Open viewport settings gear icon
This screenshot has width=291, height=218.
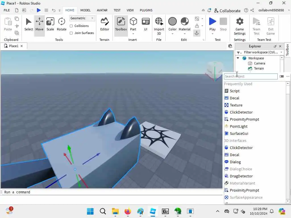(x=230, y=46)
